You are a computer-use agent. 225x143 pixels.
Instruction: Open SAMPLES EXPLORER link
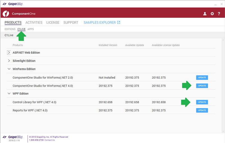pos(100,23)
